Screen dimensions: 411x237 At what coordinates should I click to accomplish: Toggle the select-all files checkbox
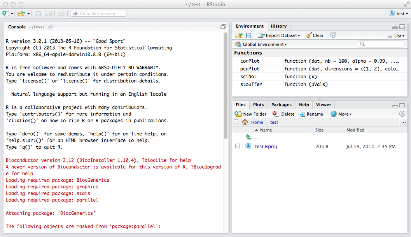[x=236, y=122]
